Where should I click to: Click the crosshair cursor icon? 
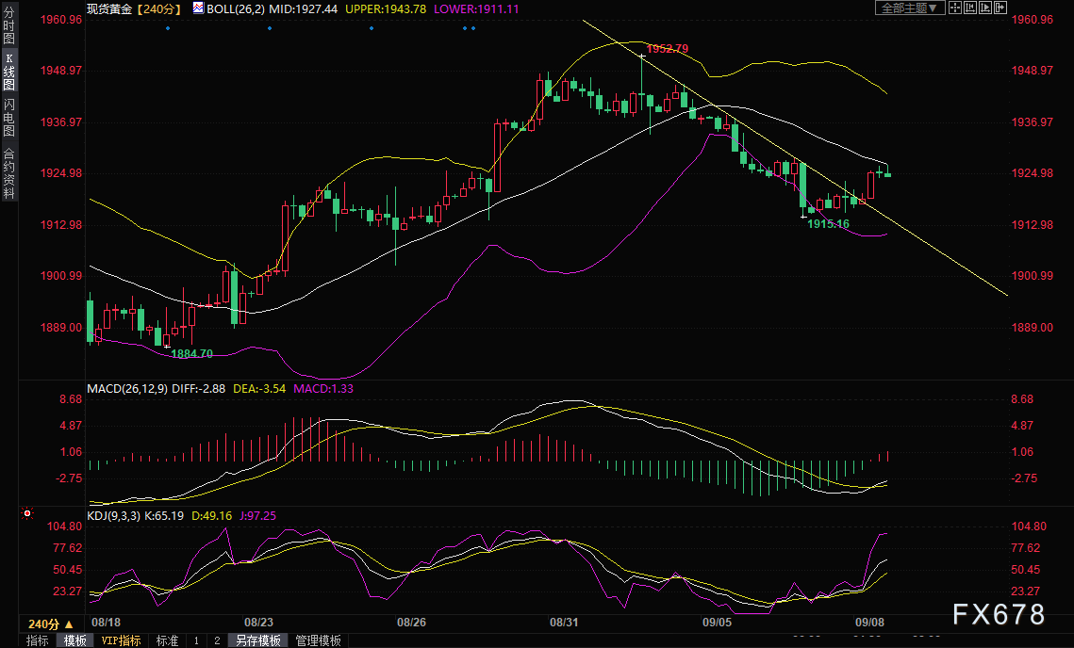point(955,8)
